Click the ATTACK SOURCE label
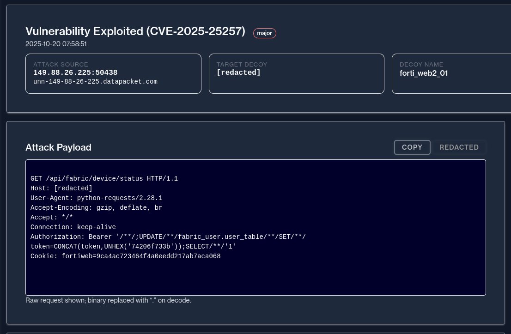This screenshot has width=511, height=334. pos(61,65)
